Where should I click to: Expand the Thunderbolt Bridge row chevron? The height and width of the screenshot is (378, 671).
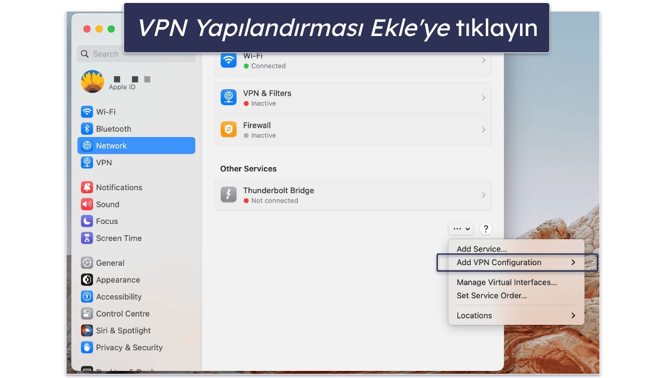[x=483, y=195]
